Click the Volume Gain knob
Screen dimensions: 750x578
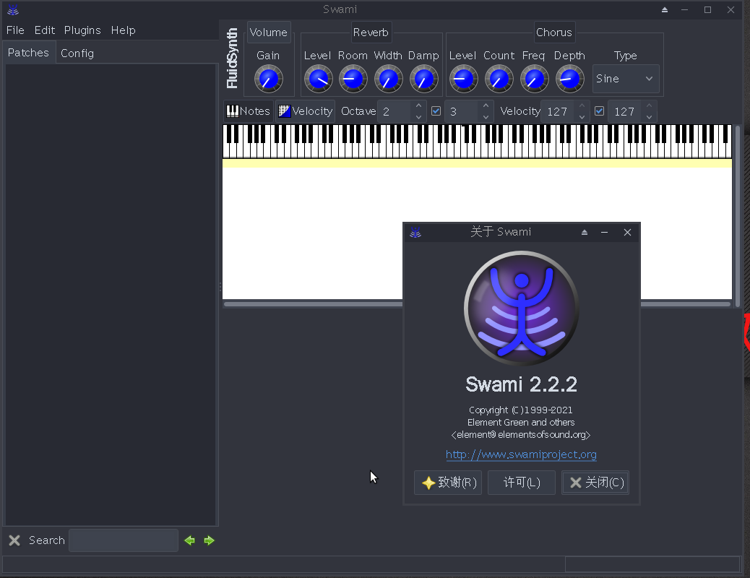[x=268, y=79]
